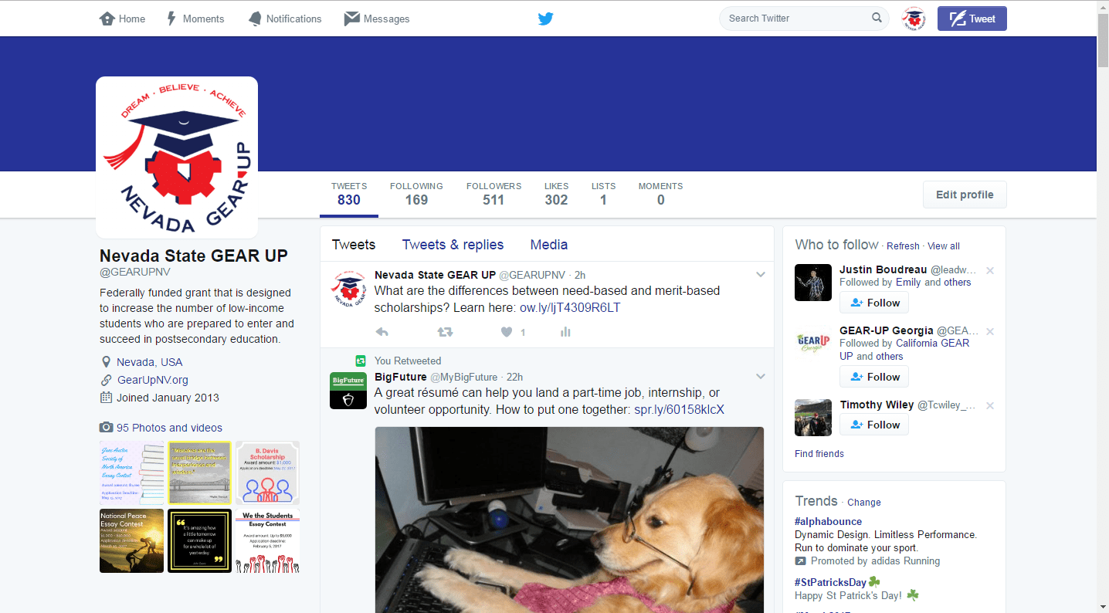Follow GEAR-UP Georgia account
This screenshot has height=613, width=1109.
pos(874,377)
